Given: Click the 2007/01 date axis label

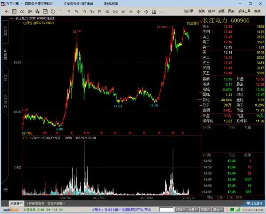Looking at the screenshot, I should pos(65,198).
